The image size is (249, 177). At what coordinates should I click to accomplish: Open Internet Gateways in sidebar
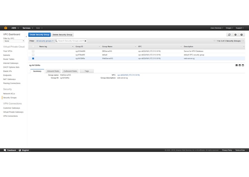pyautogui.click(x=11, y=63)
